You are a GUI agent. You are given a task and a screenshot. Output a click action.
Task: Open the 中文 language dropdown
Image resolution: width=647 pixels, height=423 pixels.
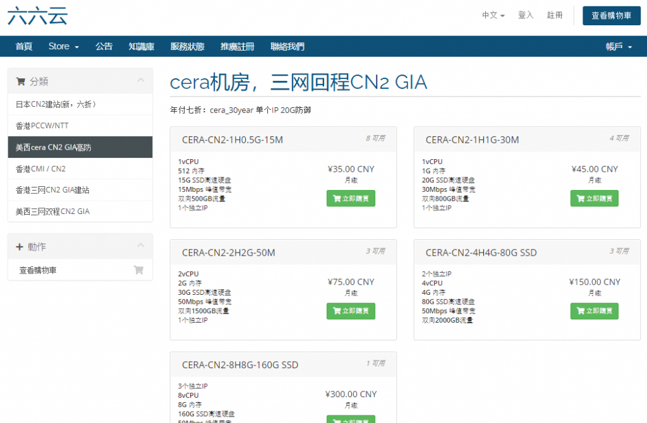point(493,15)
